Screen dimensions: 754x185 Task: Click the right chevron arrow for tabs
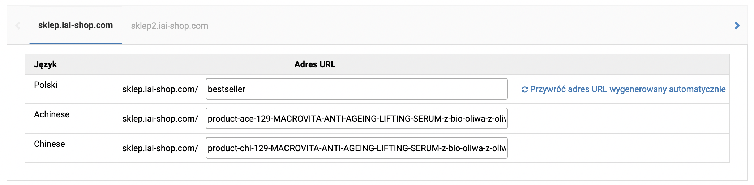pyautogui.click(x=737, y=26)
